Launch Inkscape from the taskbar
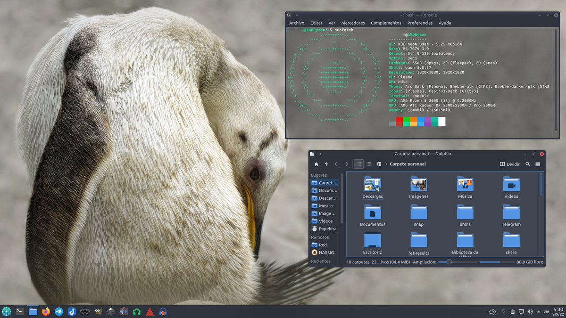The width and height of the screenshot is (566, 318). (110, 311)
